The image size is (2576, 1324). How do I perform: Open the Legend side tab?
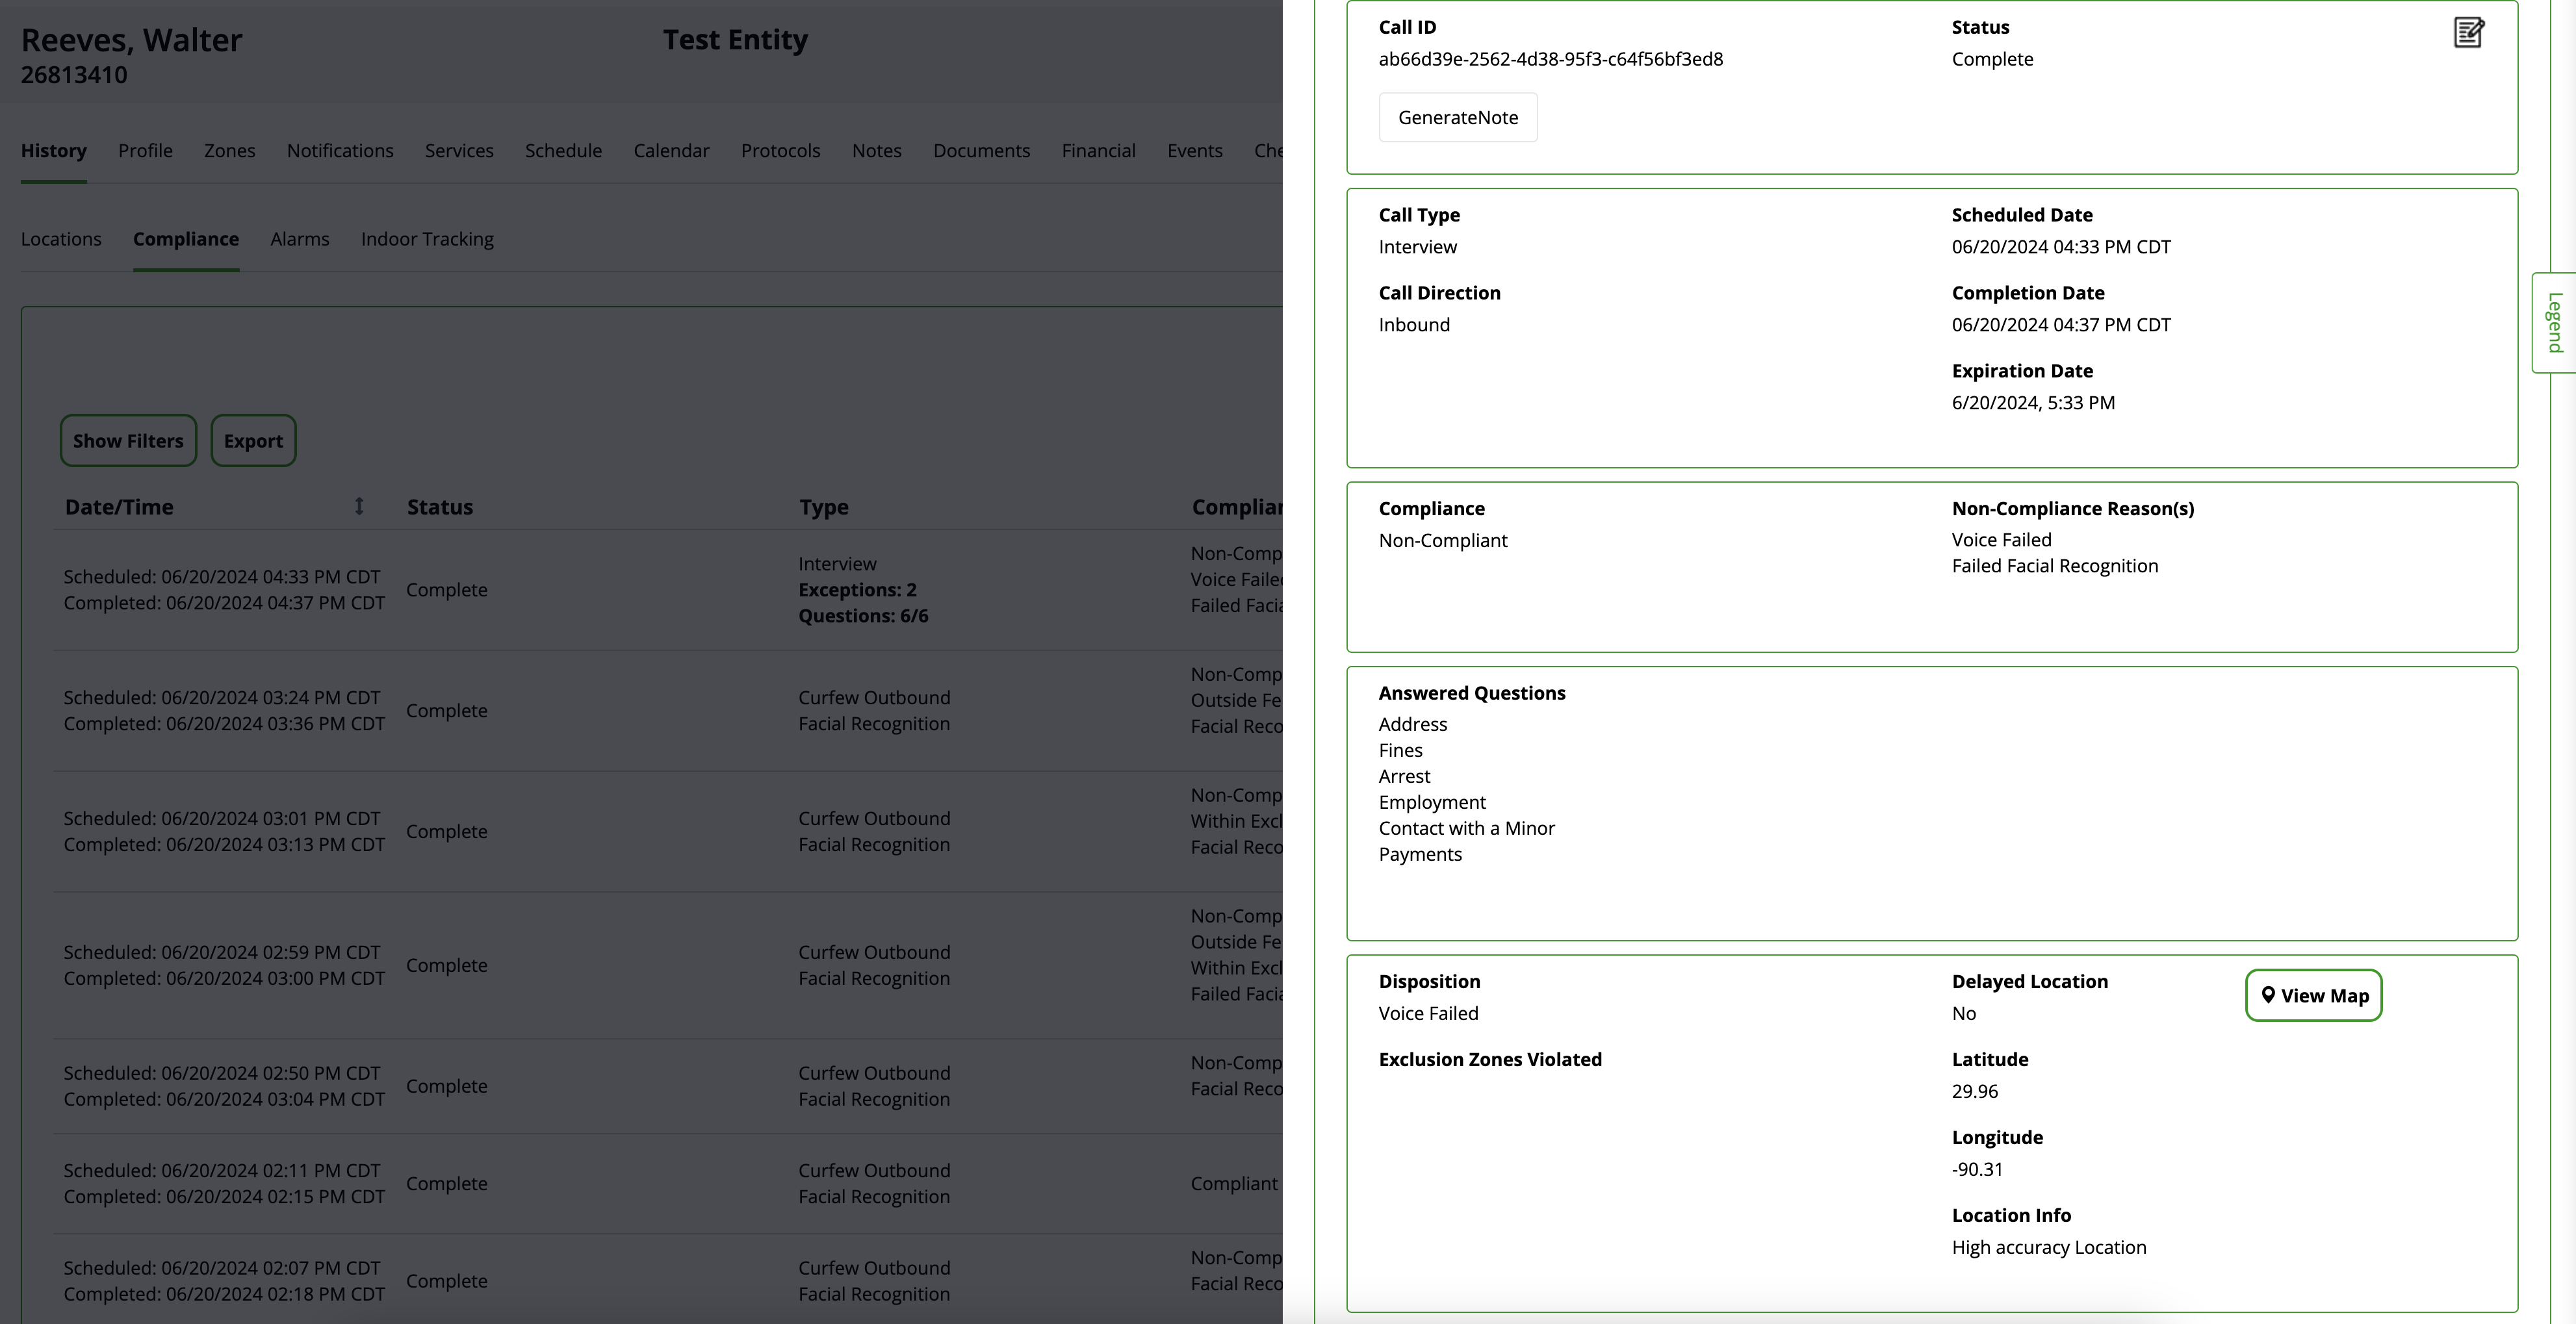[x=2555, y=322]
